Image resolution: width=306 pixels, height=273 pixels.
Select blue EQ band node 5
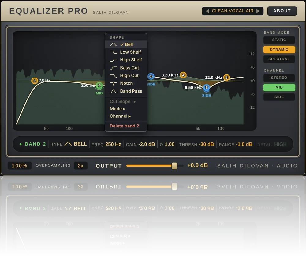tap(206, 88)
